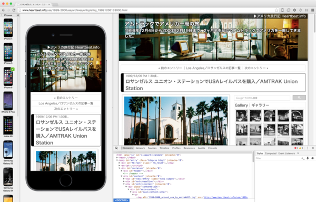316x202 pixels.
Task: Expand the div id header node
Action: click(x=122, y=171)
